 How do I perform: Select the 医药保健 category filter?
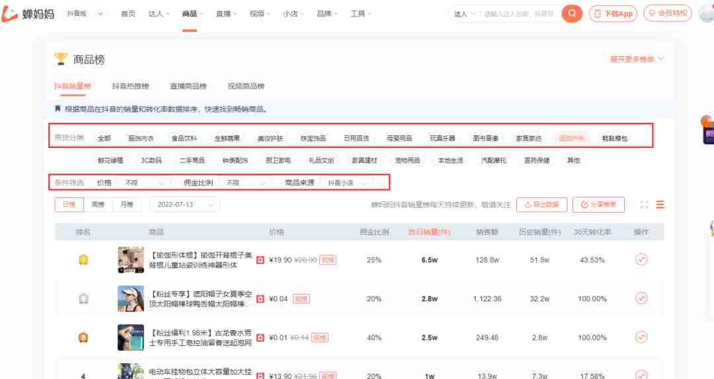point(537,160)
